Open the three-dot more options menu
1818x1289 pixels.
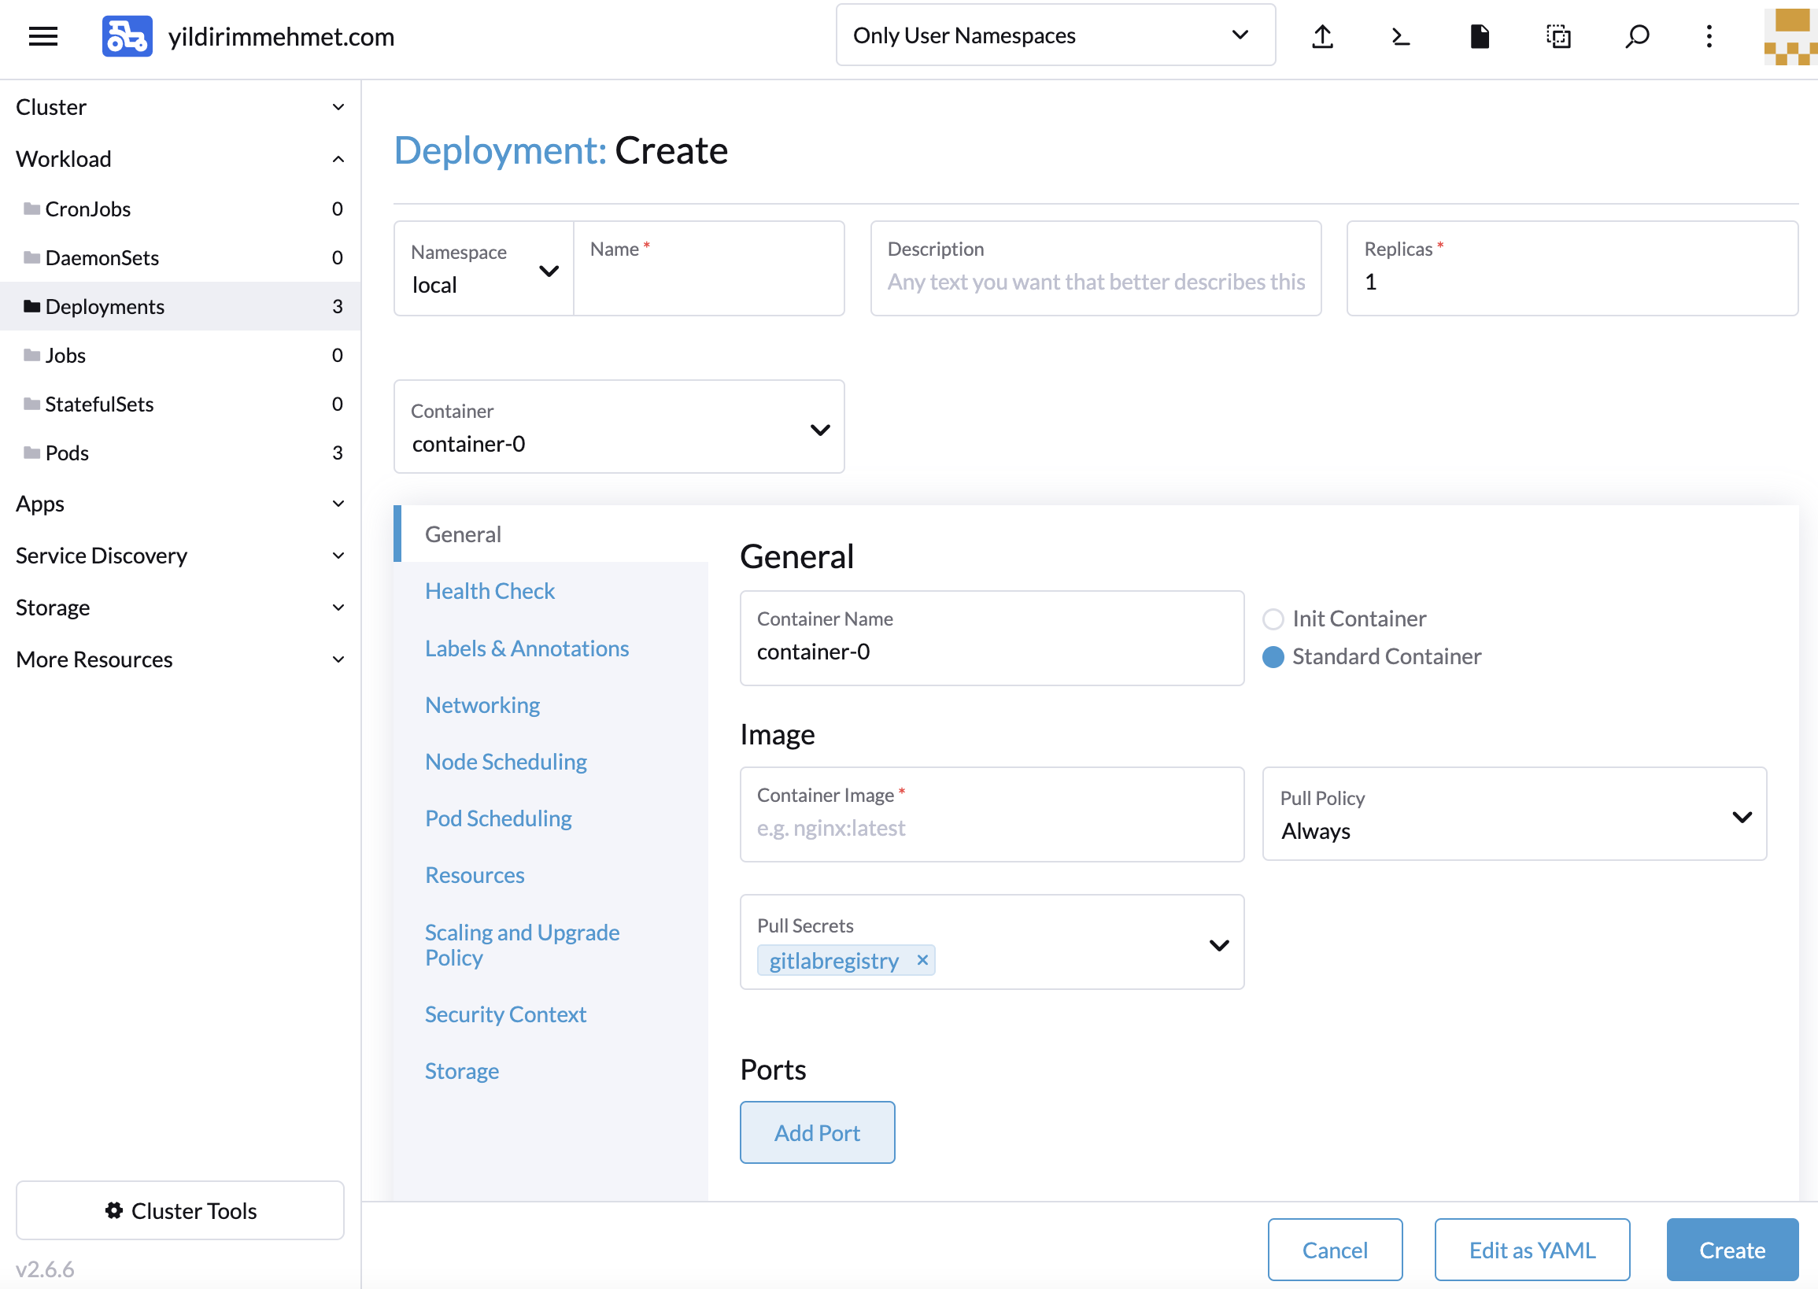1709,35
